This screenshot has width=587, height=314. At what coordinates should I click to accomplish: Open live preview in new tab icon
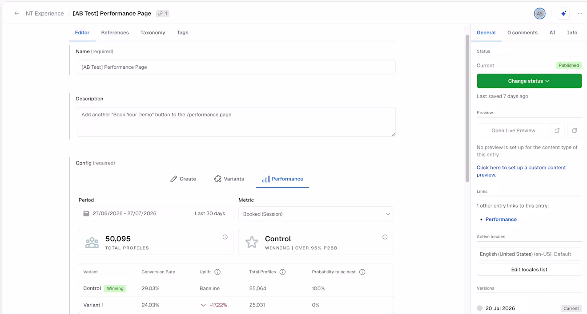[557, 130]
